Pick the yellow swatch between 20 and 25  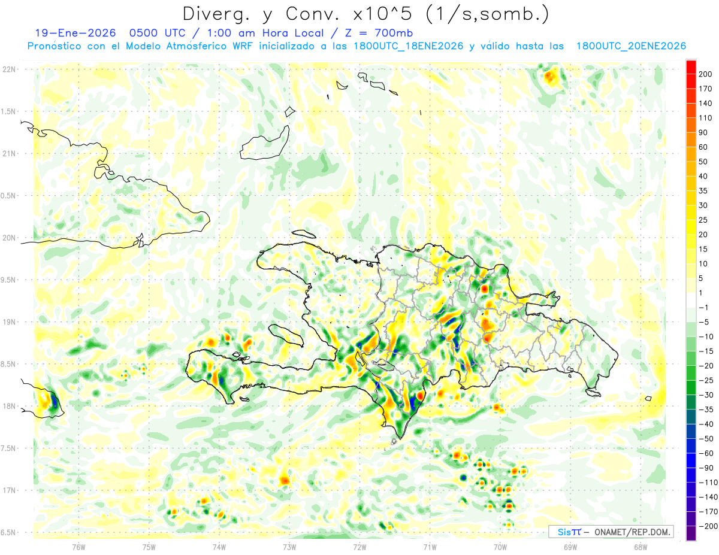click(691, 228)
